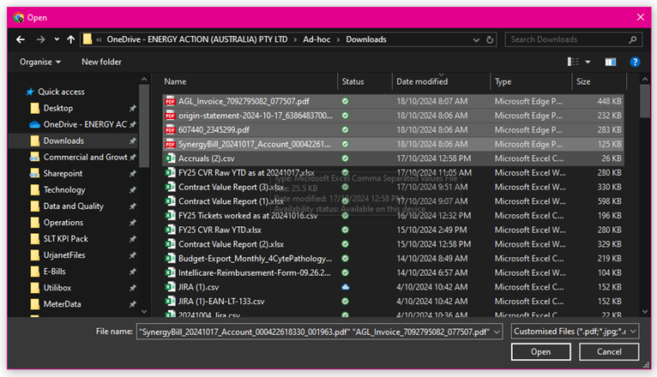
Task: Sort by the Date modified column header
Action: coord(422,81)
